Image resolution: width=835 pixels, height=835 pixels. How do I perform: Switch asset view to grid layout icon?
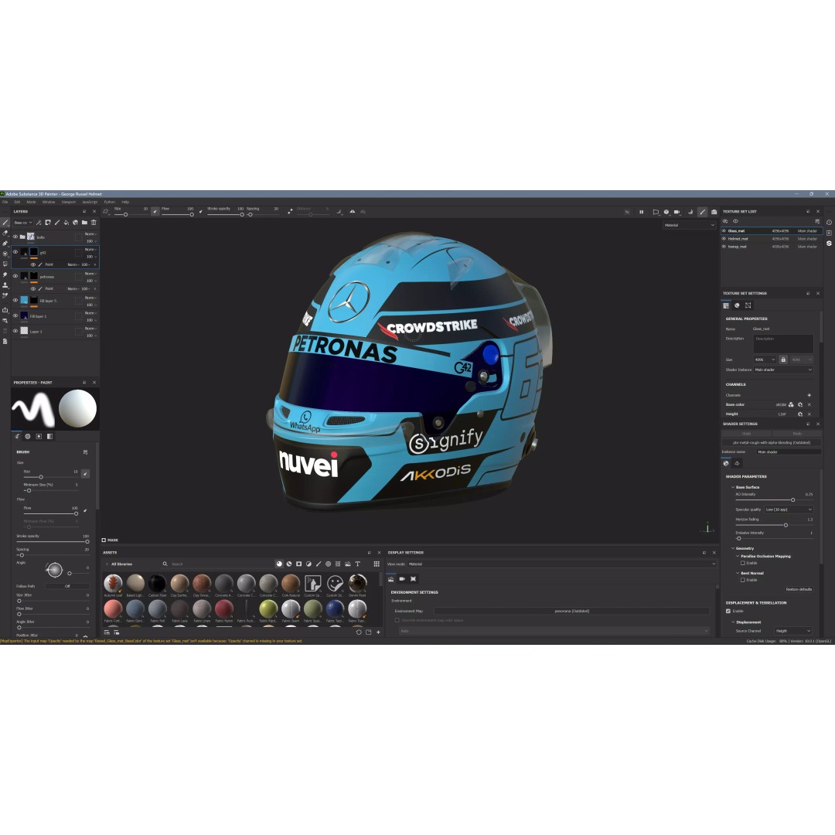coord(377,564)
